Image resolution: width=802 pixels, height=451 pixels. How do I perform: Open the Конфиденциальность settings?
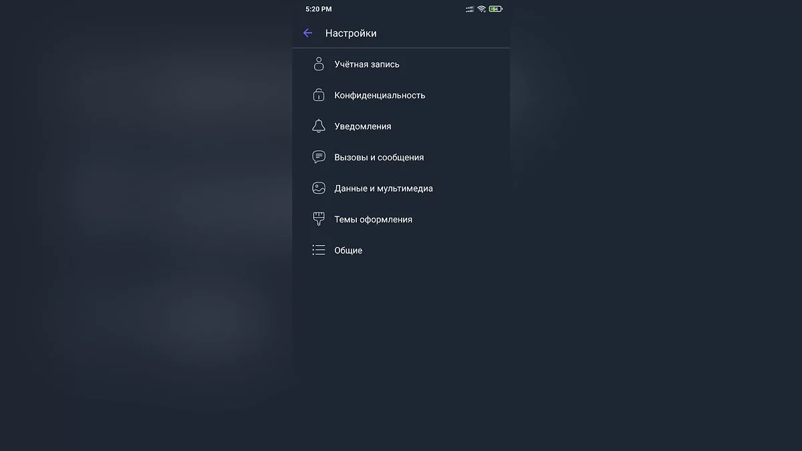380,95
